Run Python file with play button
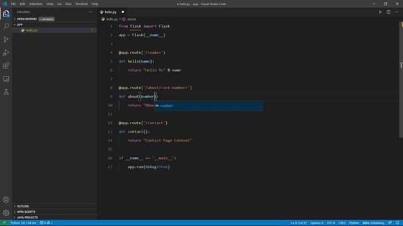 pyautogui.click(x=380, y=12)
